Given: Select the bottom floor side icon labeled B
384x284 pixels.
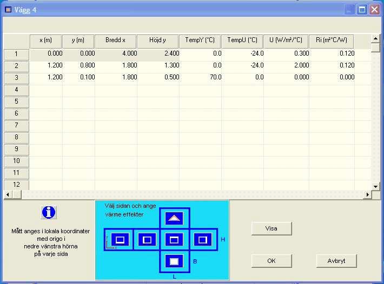Looking at the screenshot, I should click(174, 261).
